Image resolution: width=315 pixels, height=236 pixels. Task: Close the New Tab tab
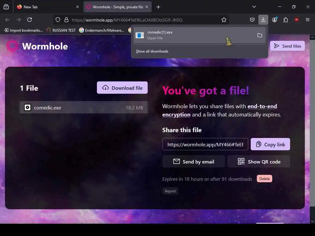78,7
